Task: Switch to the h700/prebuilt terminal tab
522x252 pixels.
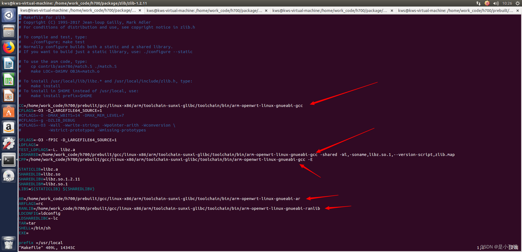Action: click(x=459, y=11)
